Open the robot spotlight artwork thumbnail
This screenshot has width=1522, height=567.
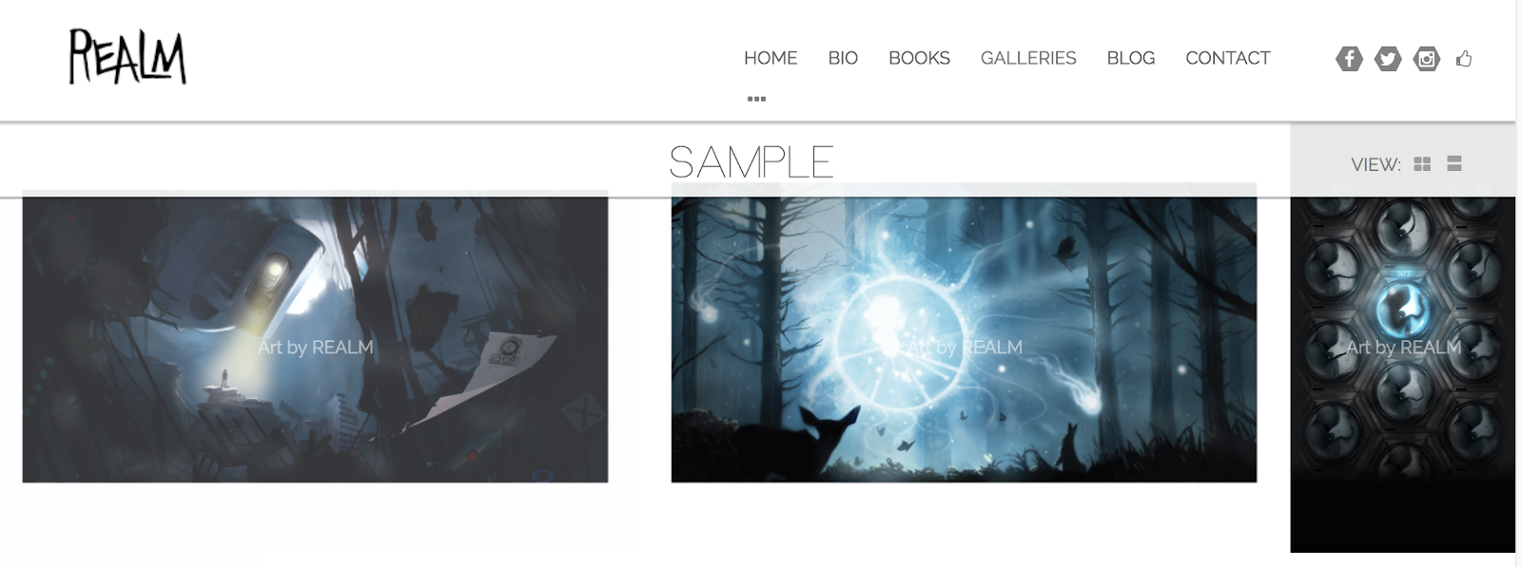tap(315, 337)
